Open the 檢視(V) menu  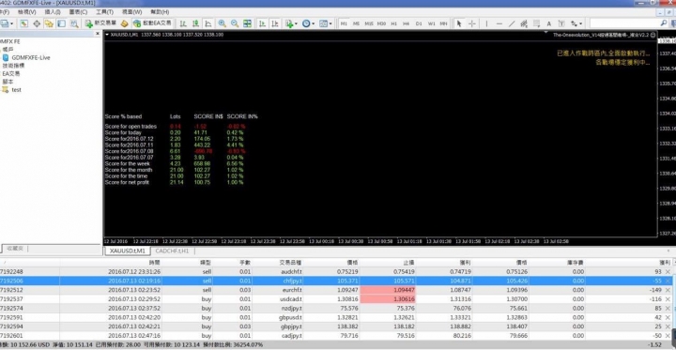(26, 12)
